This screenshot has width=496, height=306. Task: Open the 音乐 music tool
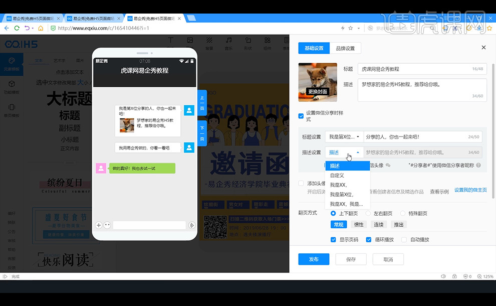pos(228,44)
